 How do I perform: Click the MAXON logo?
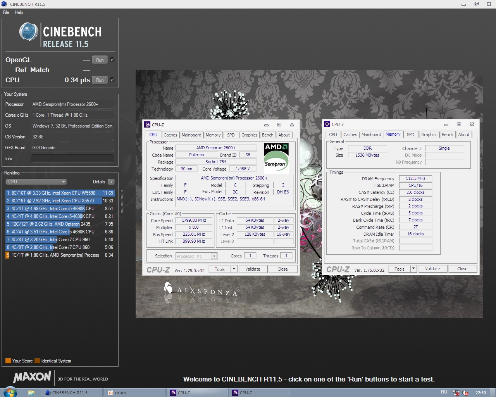(x=32, y=376)
